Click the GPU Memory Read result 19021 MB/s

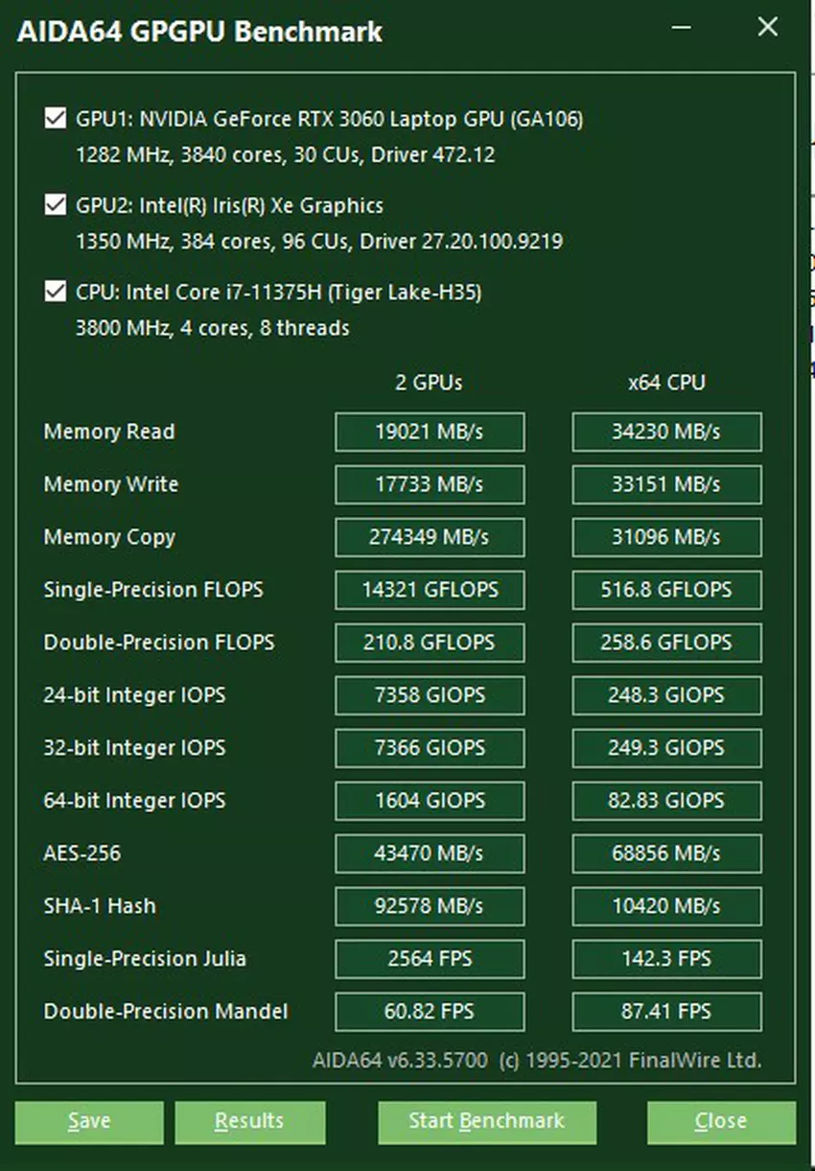click(x=430, y=432)
